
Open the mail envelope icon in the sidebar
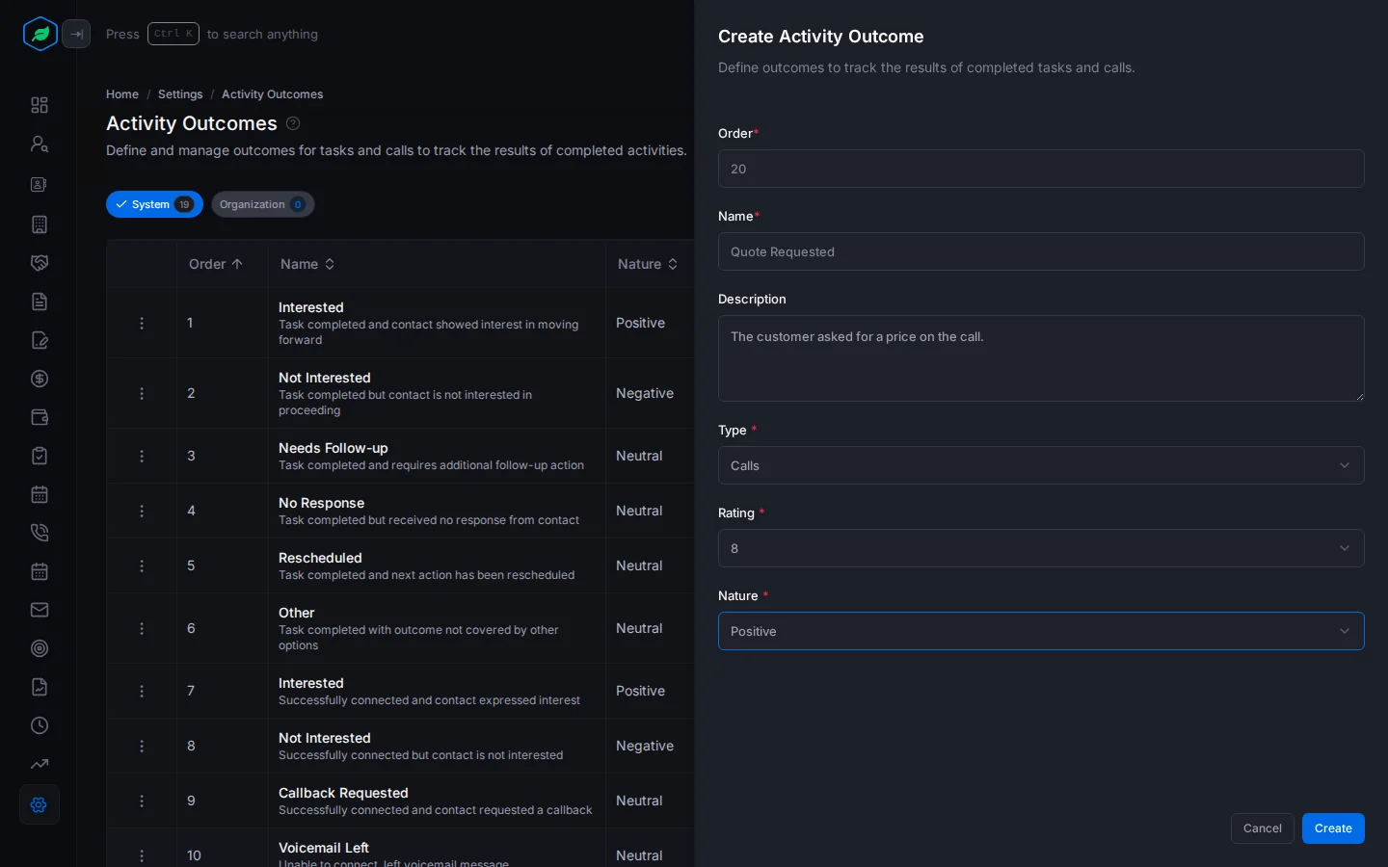[x=40, y=610]
